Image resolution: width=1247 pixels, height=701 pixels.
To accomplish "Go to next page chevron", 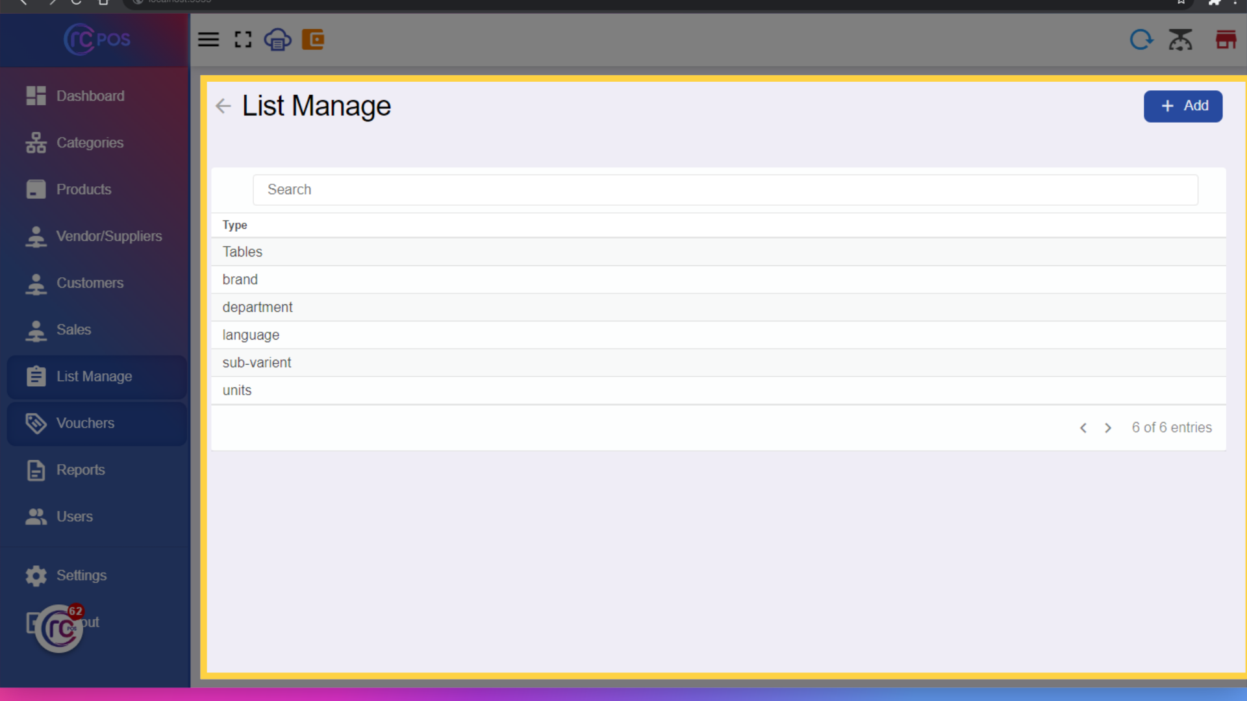I will 1108,428.
